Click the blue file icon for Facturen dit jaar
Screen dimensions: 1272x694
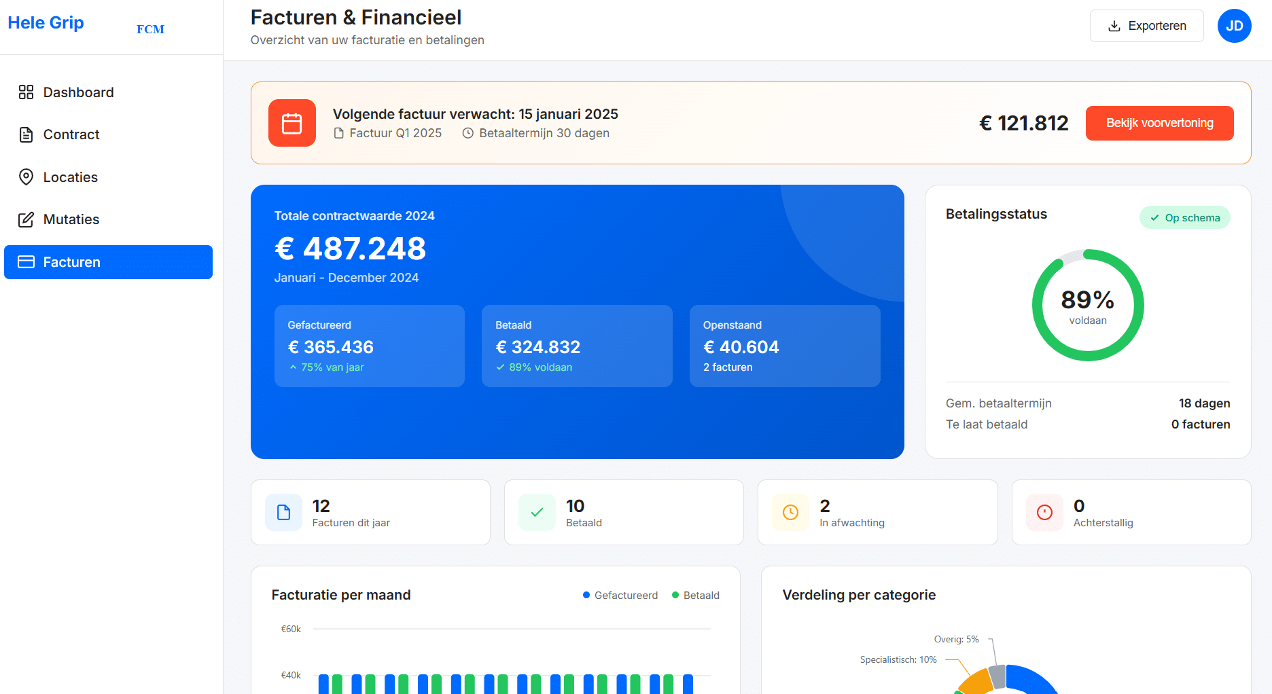[283, 512]
